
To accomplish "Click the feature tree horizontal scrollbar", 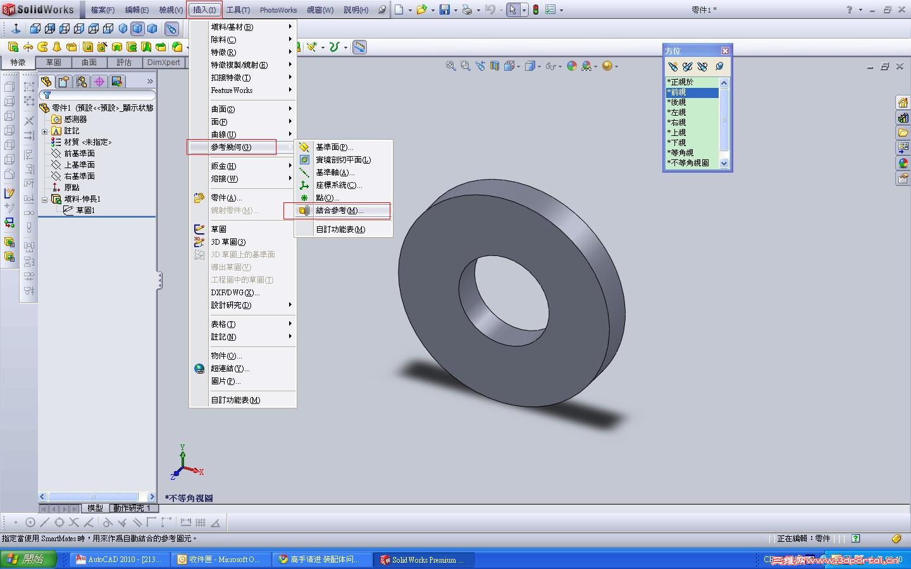I will [97, 497].
